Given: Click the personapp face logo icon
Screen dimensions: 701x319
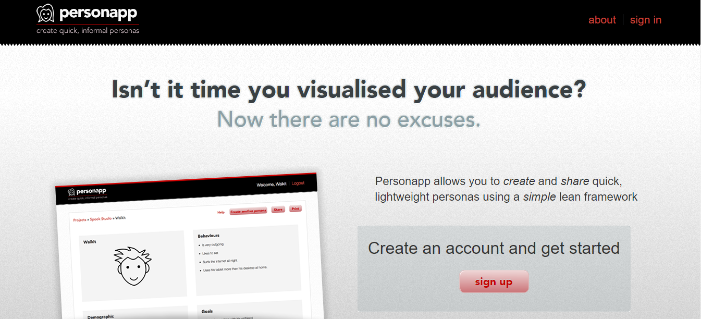Looking at the screenshot, I should pyautogui.click(x=46, y=14).
